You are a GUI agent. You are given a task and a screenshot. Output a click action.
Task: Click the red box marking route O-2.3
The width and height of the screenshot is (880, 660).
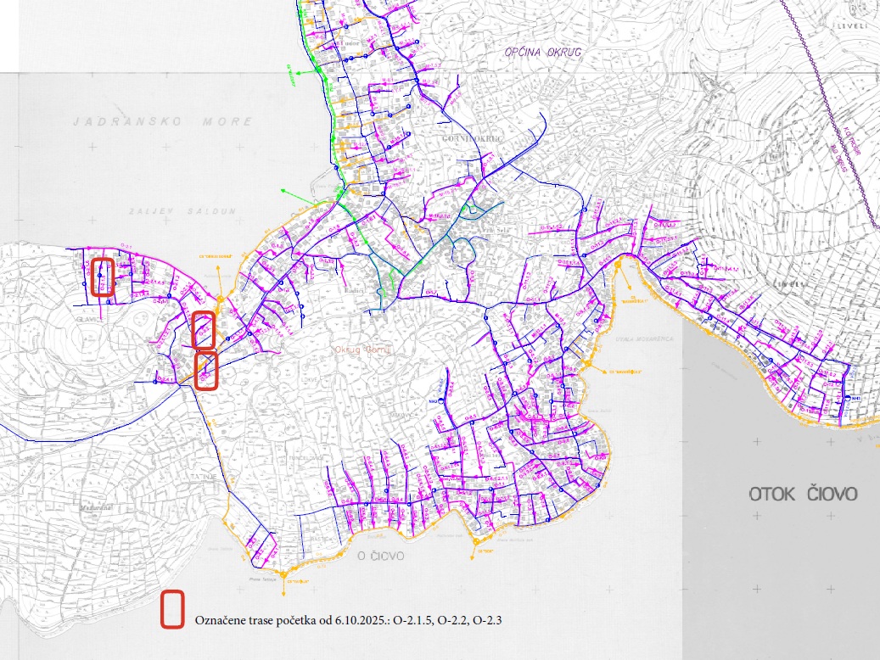pyautogui.click(x=206, y=372)
